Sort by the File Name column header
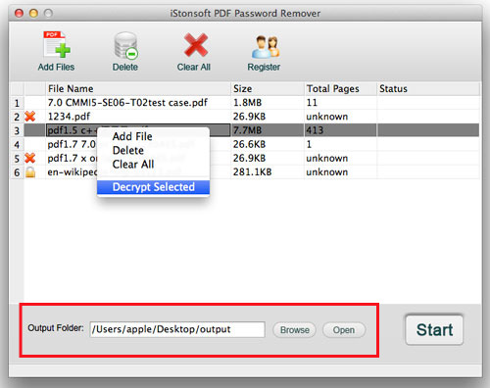This screenshot has height=388, width=490. tap(137, 88)
